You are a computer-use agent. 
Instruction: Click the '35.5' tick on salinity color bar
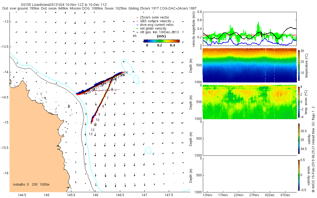point(303,131)
